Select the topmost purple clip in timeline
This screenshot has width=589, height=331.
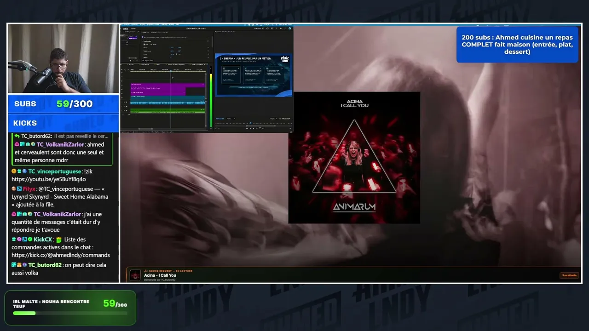point(167,85)
